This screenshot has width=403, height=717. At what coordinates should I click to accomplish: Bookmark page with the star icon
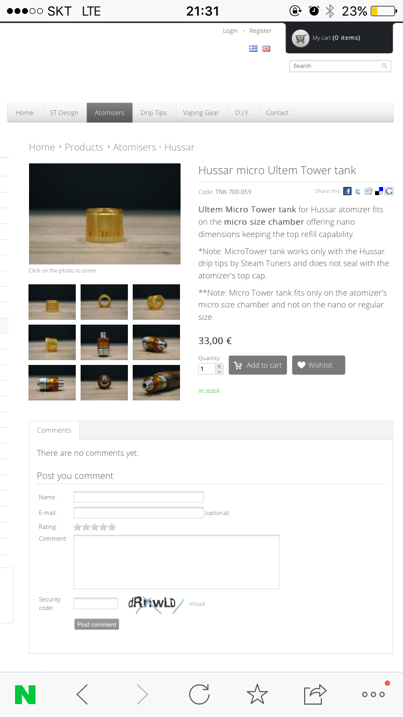257,694
